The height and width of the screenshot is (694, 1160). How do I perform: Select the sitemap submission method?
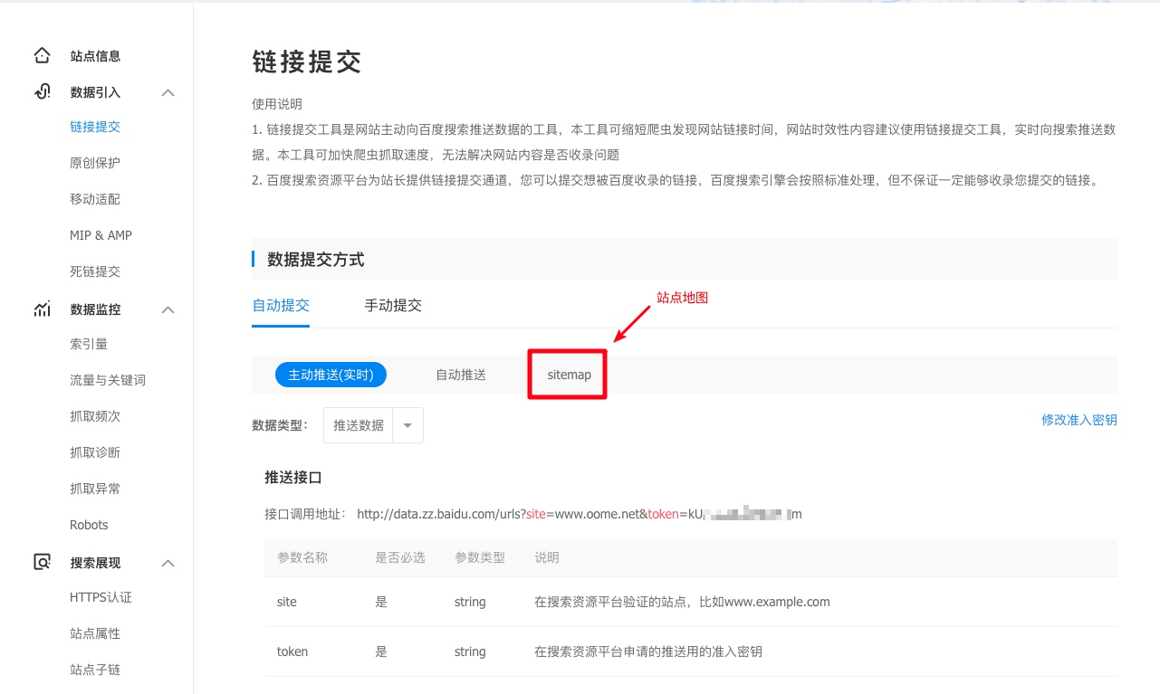coord(567,374)
